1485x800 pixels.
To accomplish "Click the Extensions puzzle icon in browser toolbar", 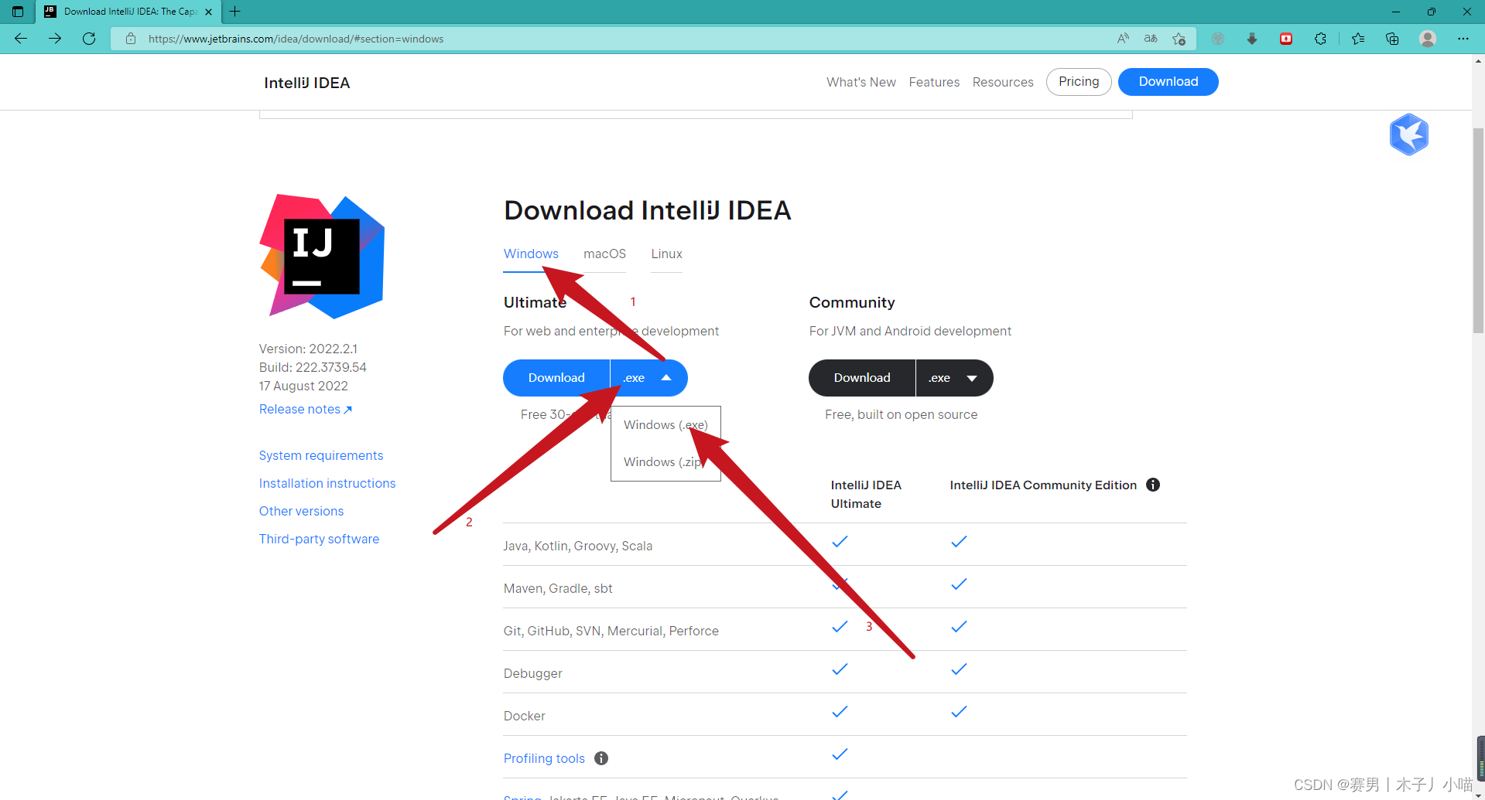I will tap(1320, 38).
